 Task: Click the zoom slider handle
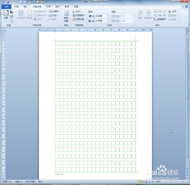[x=172, y=182]
